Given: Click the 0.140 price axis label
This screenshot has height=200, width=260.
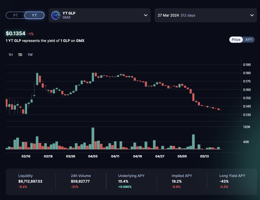Looking at the screenshot, I should click(x=247, y=106).
